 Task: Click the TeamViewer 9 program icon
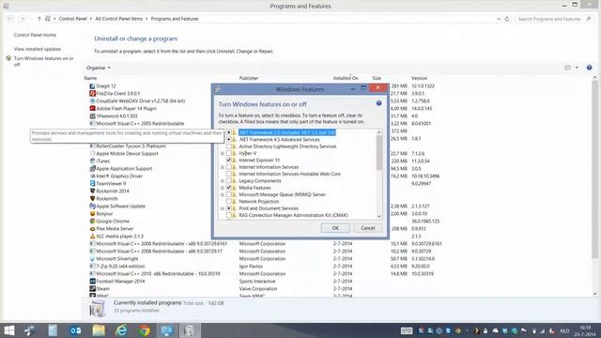92,184
